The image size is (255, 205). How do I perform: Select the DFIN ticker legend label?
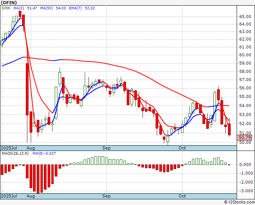(x=6, y=8)
